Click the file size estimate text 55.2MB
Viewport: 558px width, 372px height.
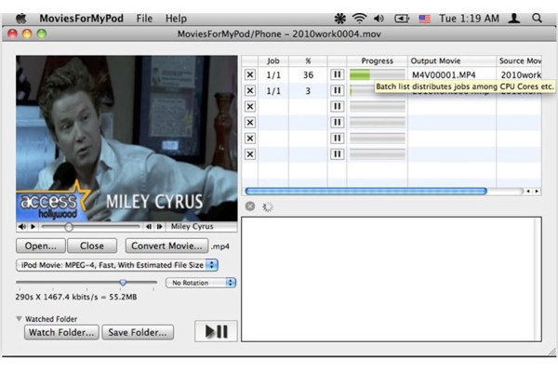pyautogui.click(x=123, y=297)
